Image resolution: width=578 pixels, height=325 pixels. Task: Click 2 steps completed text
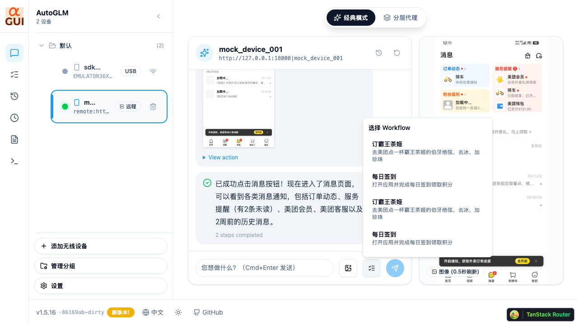[239, 235]
